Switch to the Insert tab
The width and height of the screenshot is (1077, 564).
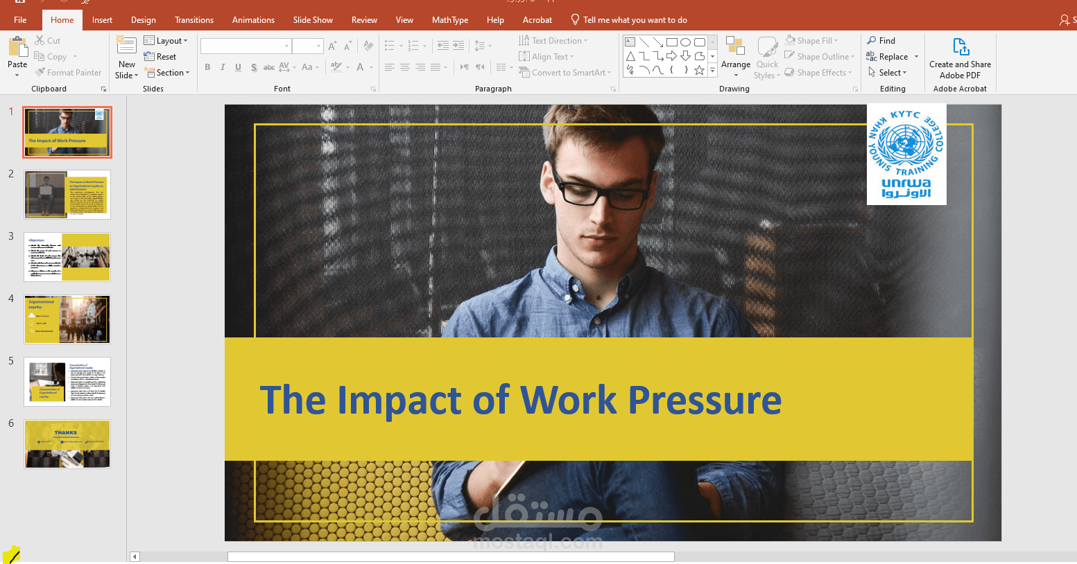pos(102,20)
